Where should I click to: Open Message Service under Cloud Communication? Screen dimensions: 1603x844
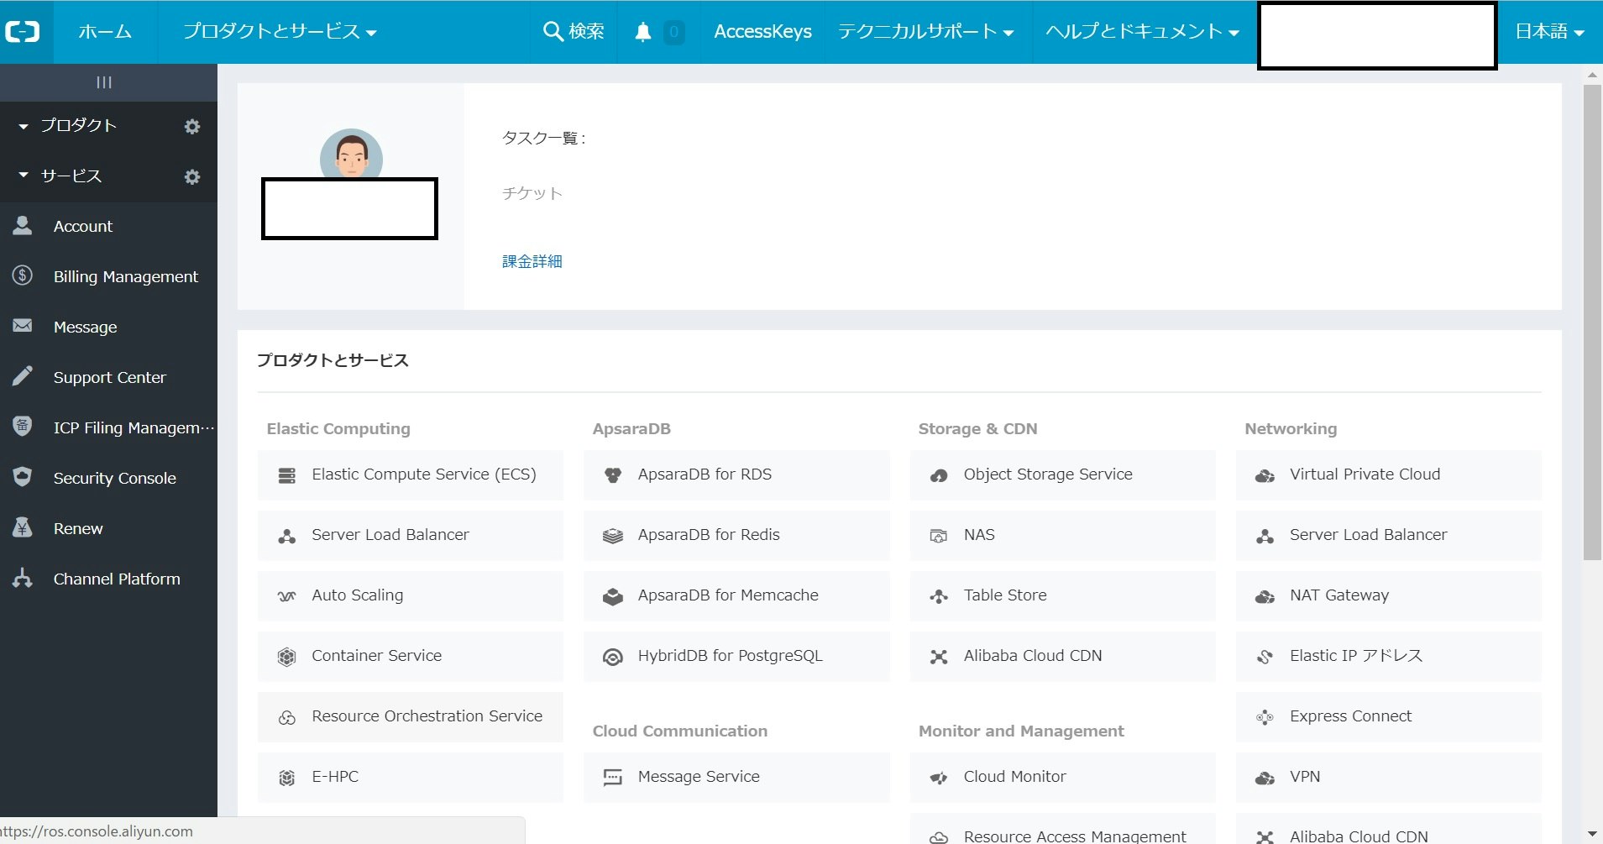click(736, 777)
